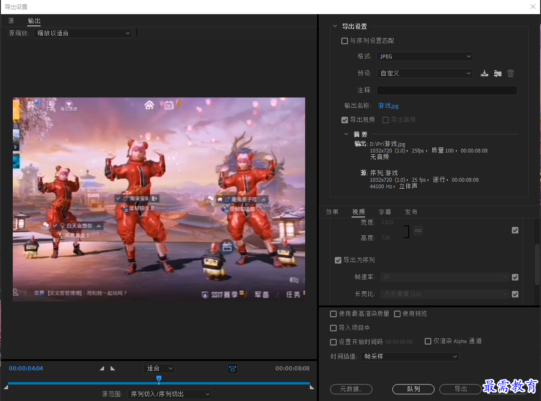Set the in point marker icon
The width and height of the screenshot is (541, 401).
tap(102, 368)
